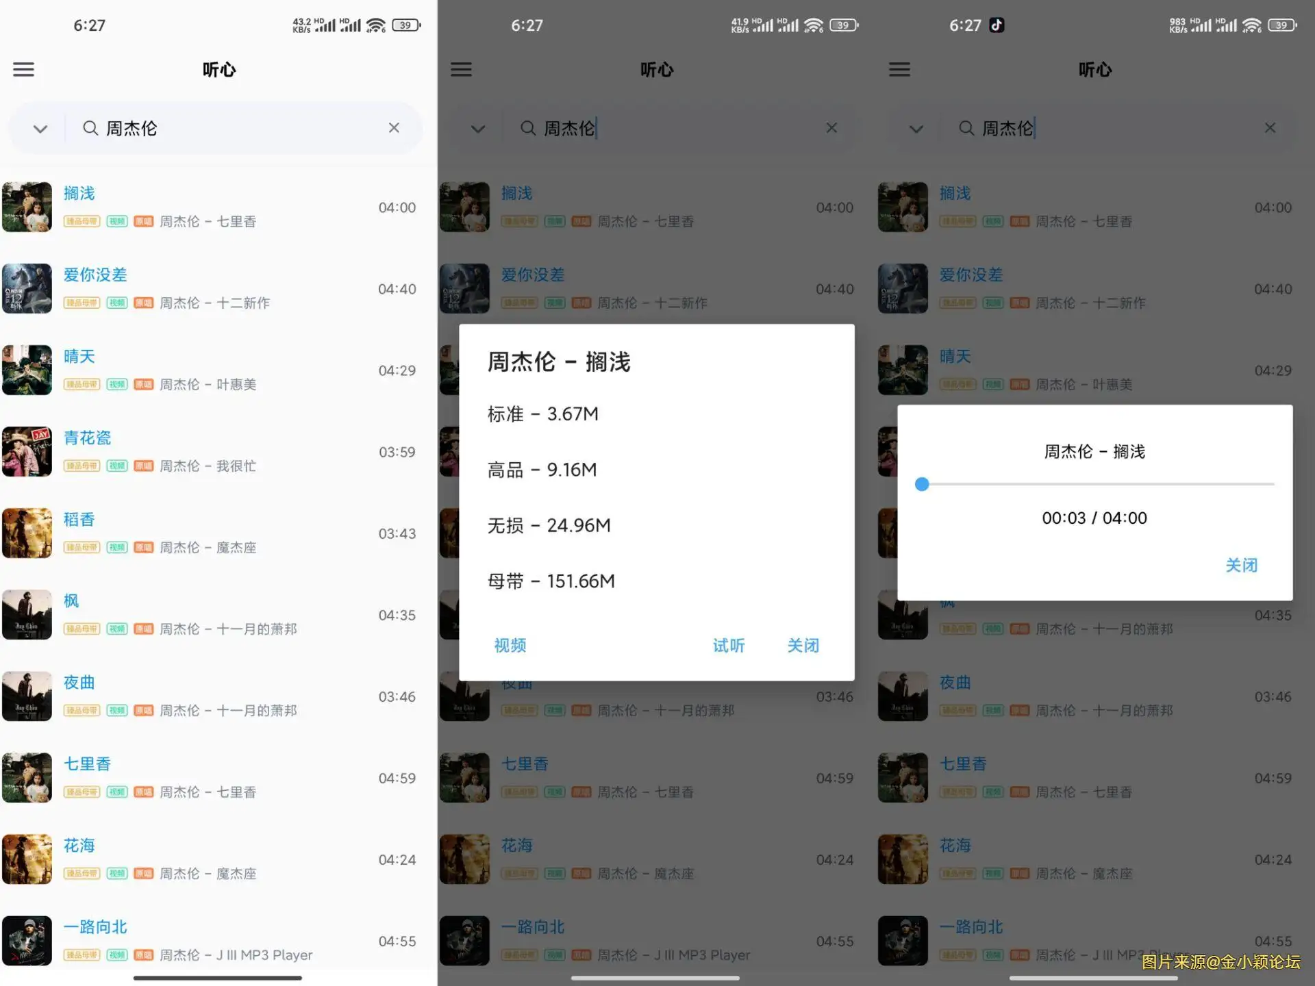Screen dimensions: 1315x986
Task: Tap the search magnifier icon in left screen
Action: tap(90, 128)
